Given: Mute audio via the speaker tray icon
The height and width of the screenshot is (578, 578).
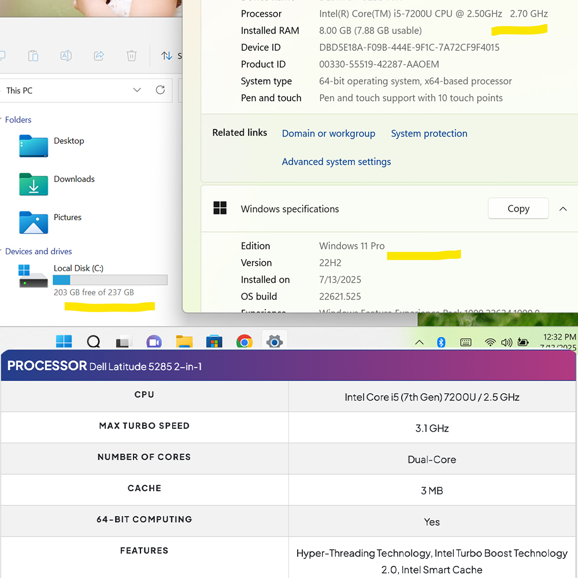Looking at the screenshot, I should tap(506, 342).
